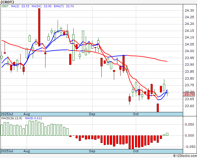Click the tall red candlestick reaching 24.30
The width and height of the screenshot is (197, 158).
39,27
